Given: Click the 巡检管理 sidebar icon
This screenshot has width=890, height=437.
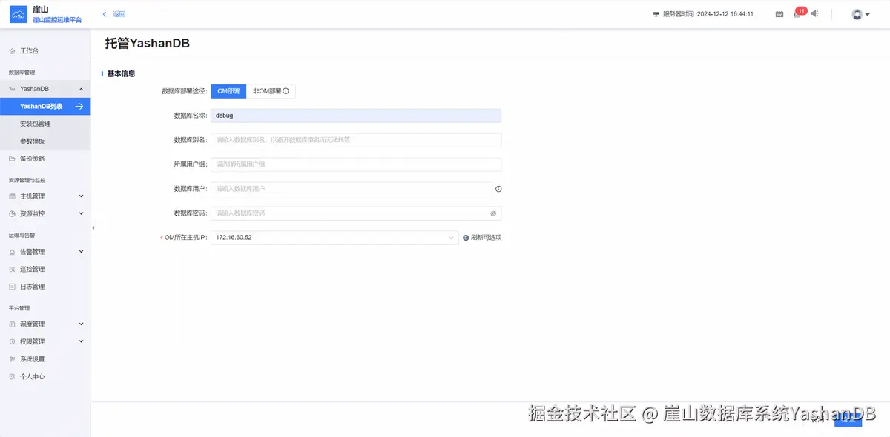Looking at the screenshot, I should tap(12, 270).
